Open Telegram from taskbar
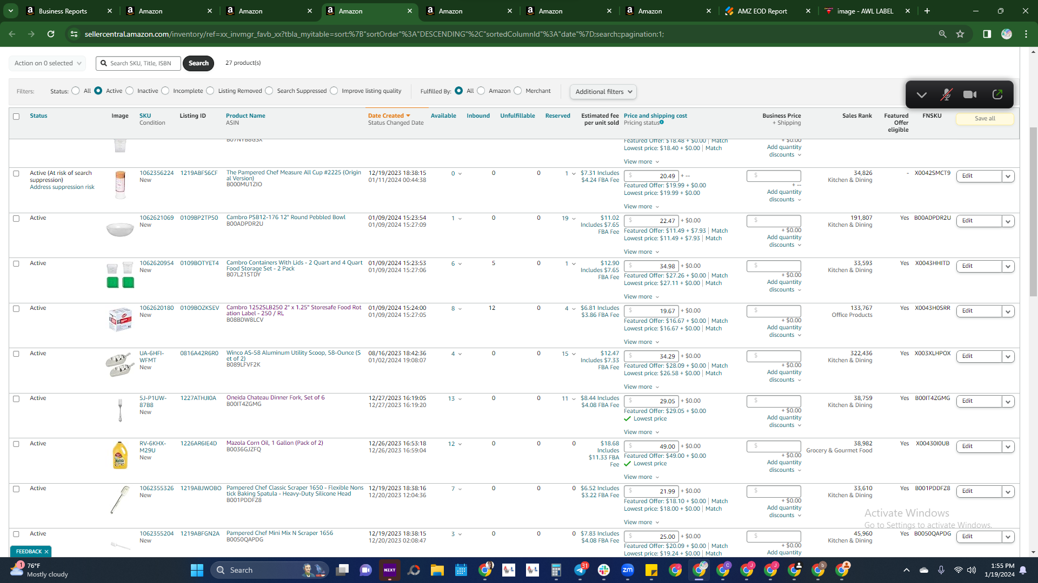This screenshot has width=1038, height=583. [x=580, y=570]
